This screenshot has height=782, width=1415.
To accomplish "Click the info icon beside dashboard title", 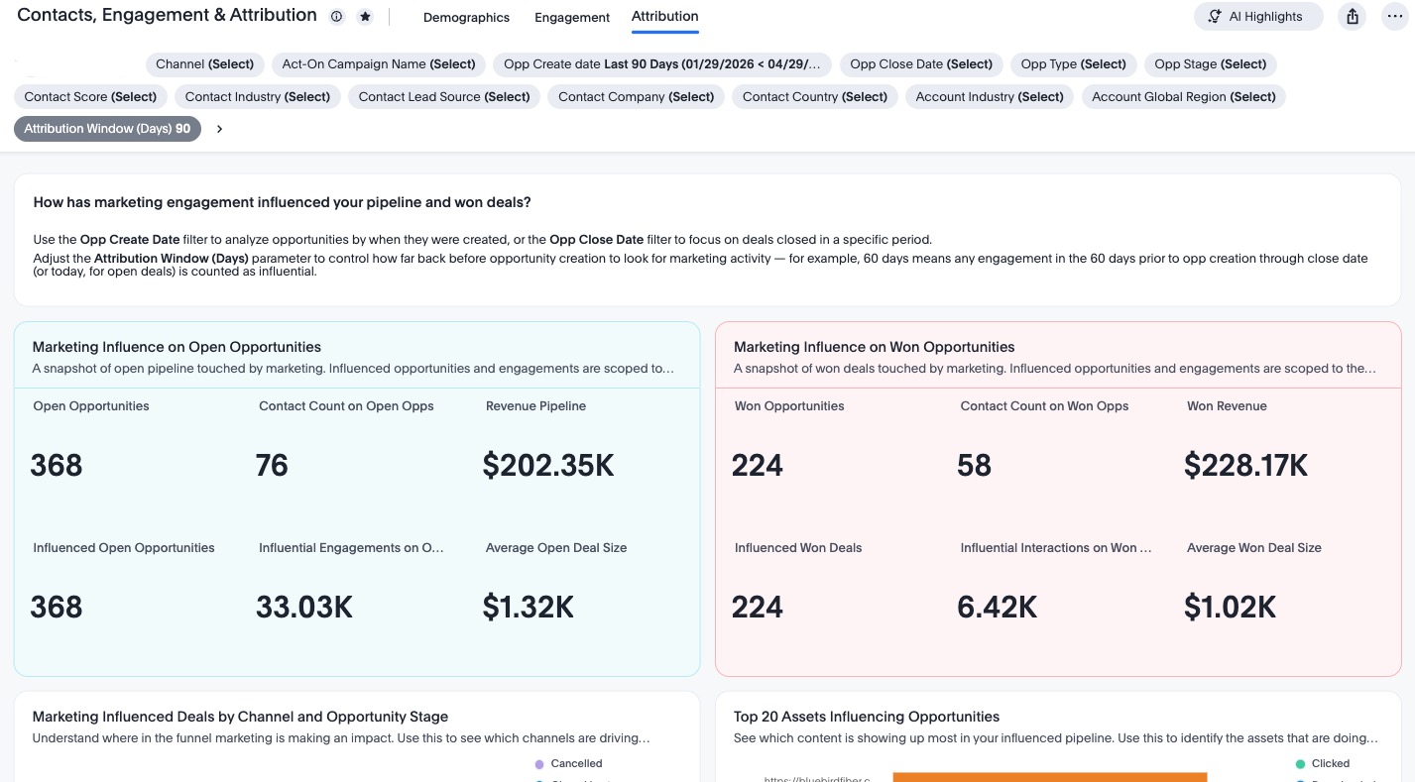I will click(x=336, y=17).
